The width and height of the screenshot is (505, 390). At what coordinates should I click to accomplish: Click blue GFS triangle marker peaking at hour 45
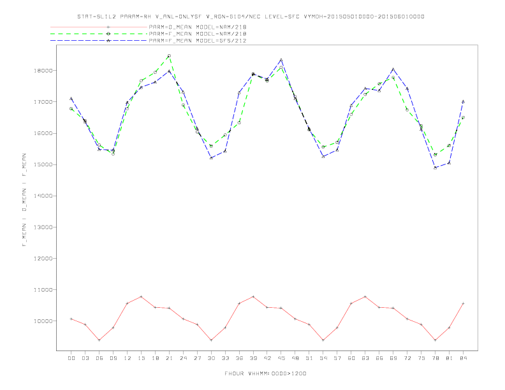281,60
